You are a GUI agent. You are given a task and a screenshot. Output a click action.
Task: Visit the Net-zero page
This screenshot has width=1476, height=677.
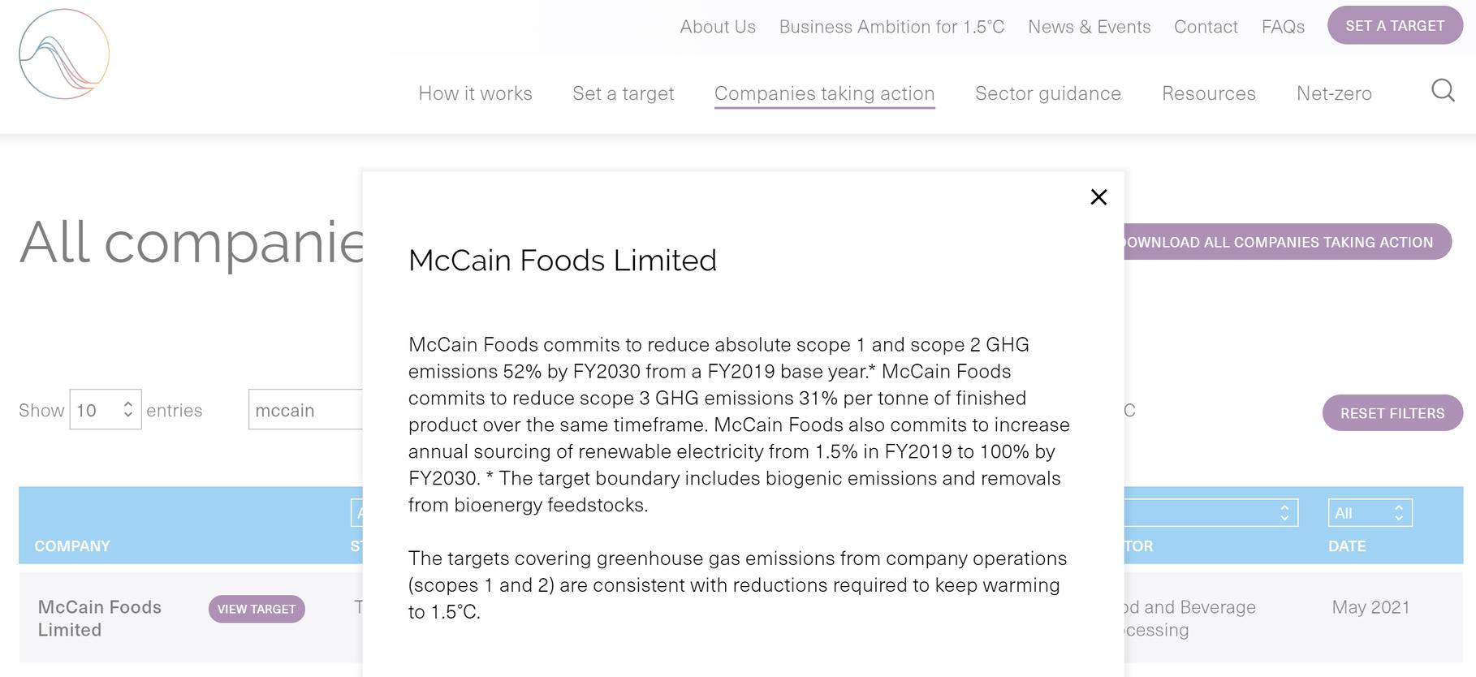click(x=1334, y=93)
